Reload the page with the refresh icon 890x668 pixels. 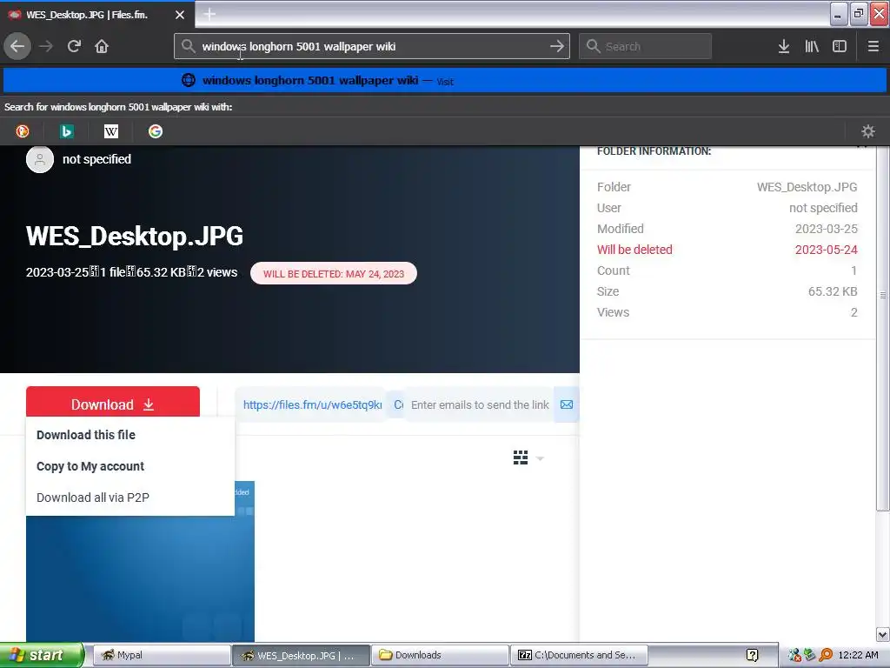point(74,46)
